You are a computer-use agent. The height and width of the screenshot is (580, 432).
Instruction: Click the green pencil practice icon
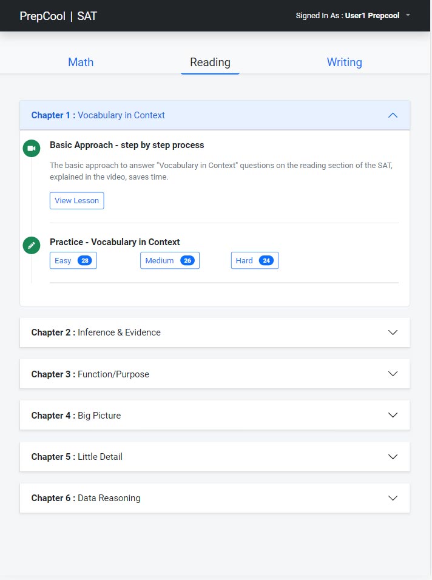32,245
